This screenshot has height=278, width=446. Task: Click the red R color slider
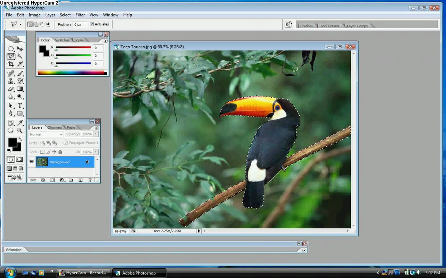click(x=74, y=47)
